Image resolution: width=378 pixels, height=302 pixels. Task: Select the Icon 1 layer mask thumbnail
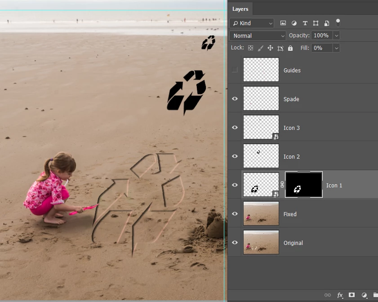coord(304,185)
